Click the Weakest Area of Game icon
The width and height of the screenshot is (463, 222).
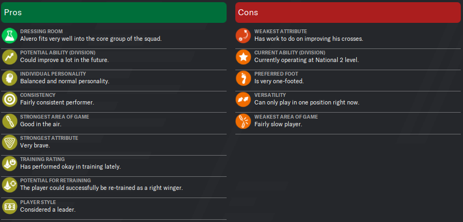pos(243,121)
